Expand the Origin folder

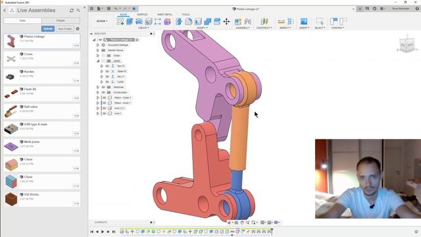tap(98, 55)
